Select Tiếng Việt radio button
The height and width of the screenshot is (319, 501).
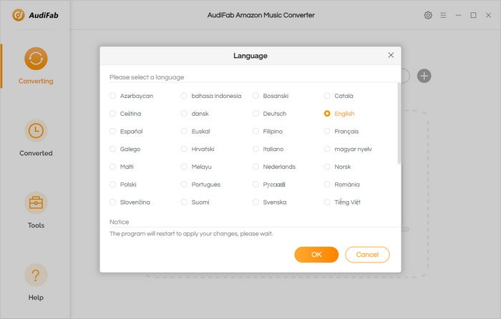tap(327, 202)
